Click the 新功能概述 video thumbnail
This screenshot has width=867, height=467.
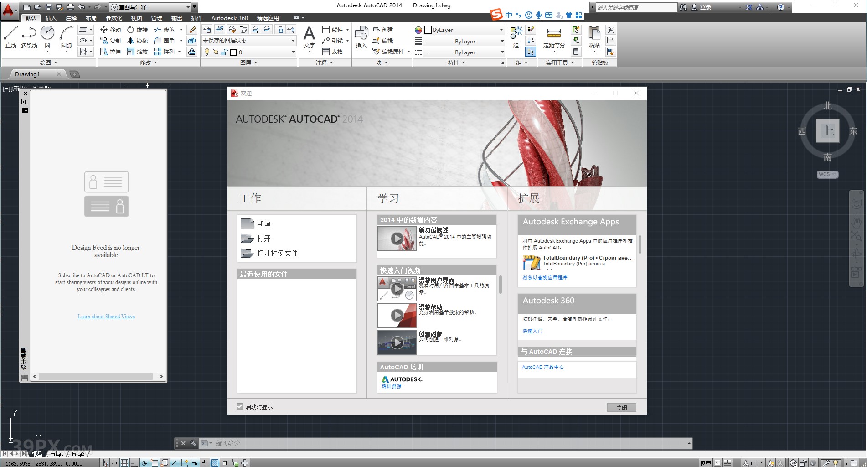(396, 239)
